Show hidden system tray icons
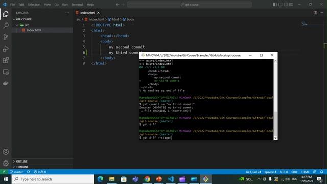Screen dimensions: 327x184 [259, 179]
